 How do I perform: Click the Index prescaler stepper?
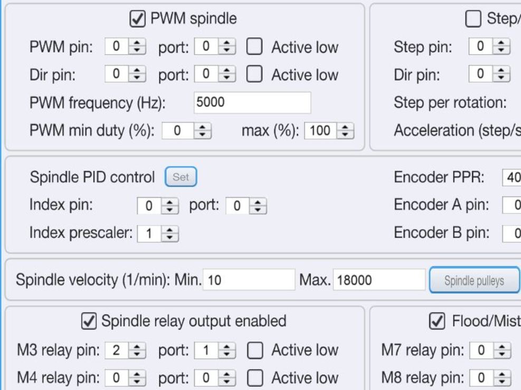pyautogui.click(x=158, y=233)
